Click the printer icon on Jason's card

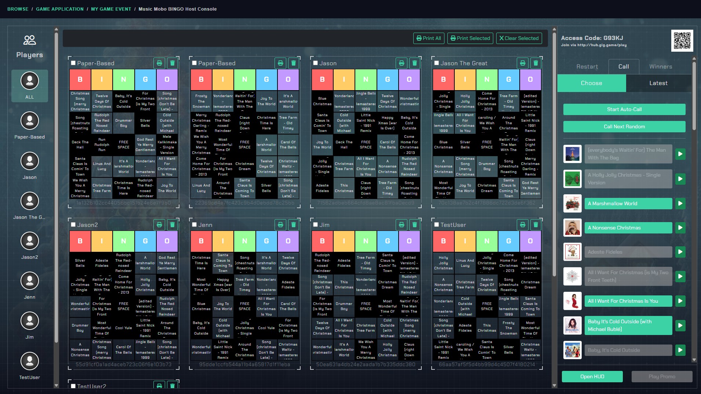[402, 63]
